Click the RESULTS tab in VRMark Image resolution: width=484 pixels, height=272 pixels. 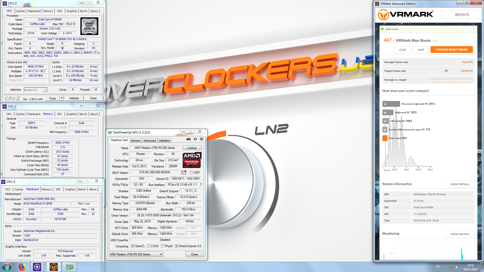coord(462,15)
